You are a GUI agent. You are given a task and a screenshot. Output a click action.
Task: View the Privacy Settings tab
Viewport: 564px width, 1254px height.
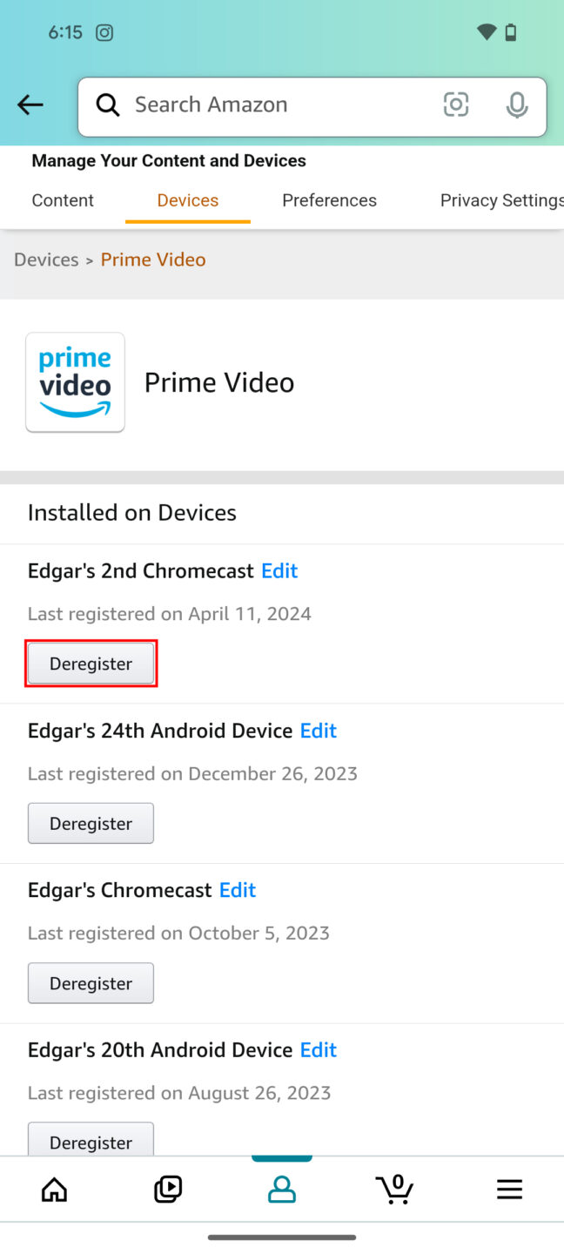[501, 199]
